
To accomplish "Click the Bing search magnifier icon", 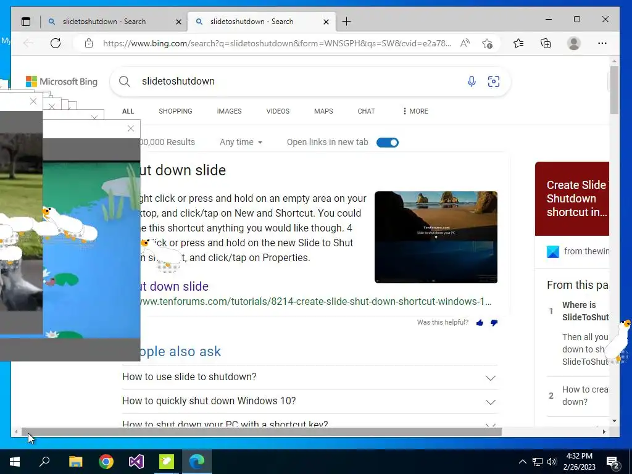I will click(x=125, y=82).
